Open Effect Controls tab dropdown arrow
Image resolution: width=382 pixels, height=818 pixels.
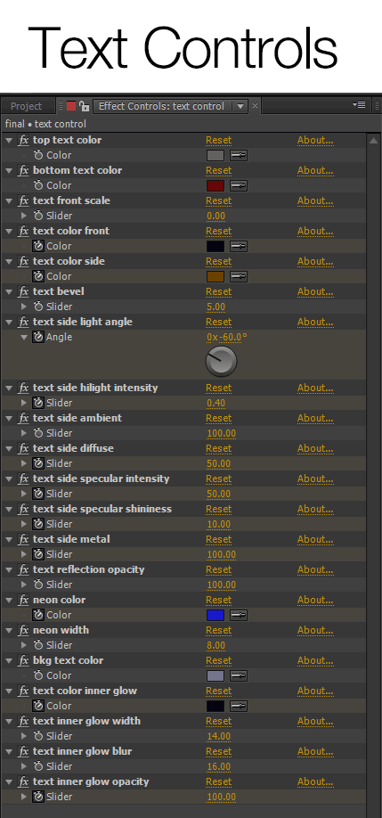(x=240, y=106)
